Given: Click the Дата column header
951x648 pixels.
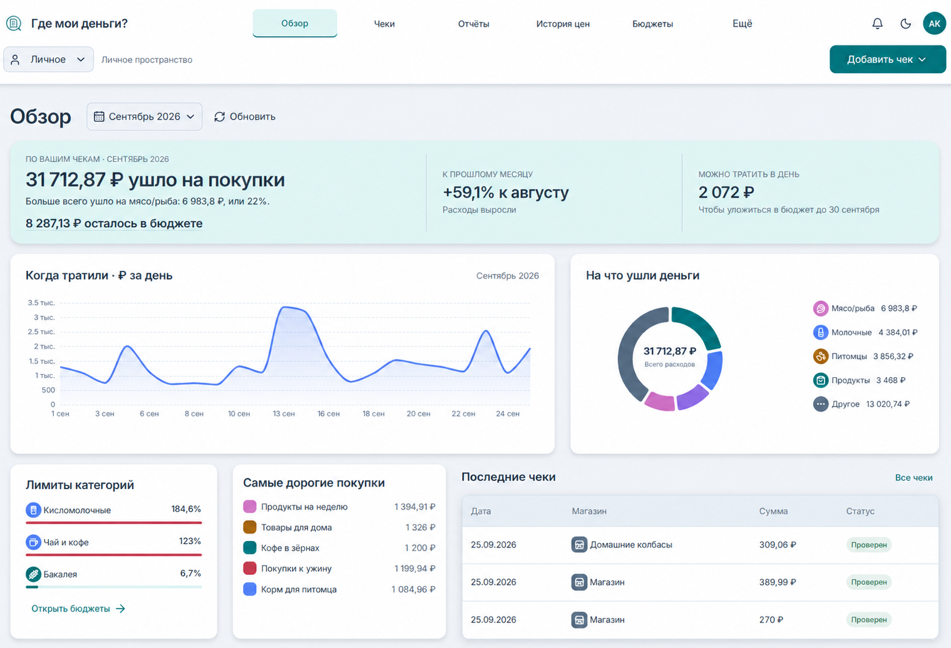Looking at the screenshot, I should point(481,511).
